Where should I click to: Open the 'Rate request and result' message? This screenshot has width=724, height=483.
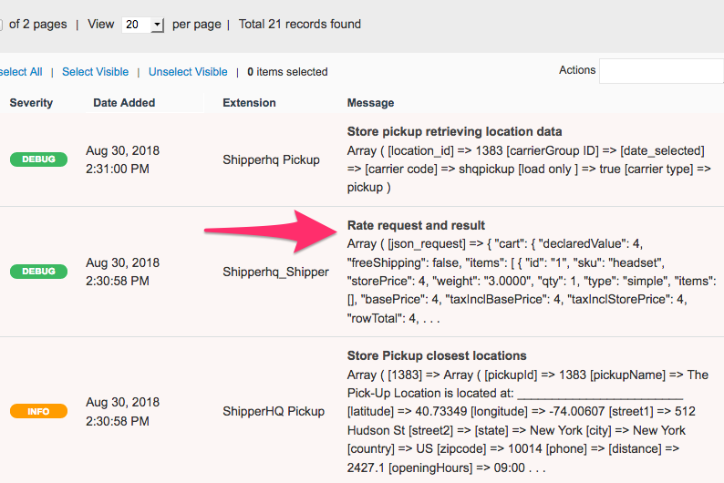pyautogui.click(x=416, y=225)
